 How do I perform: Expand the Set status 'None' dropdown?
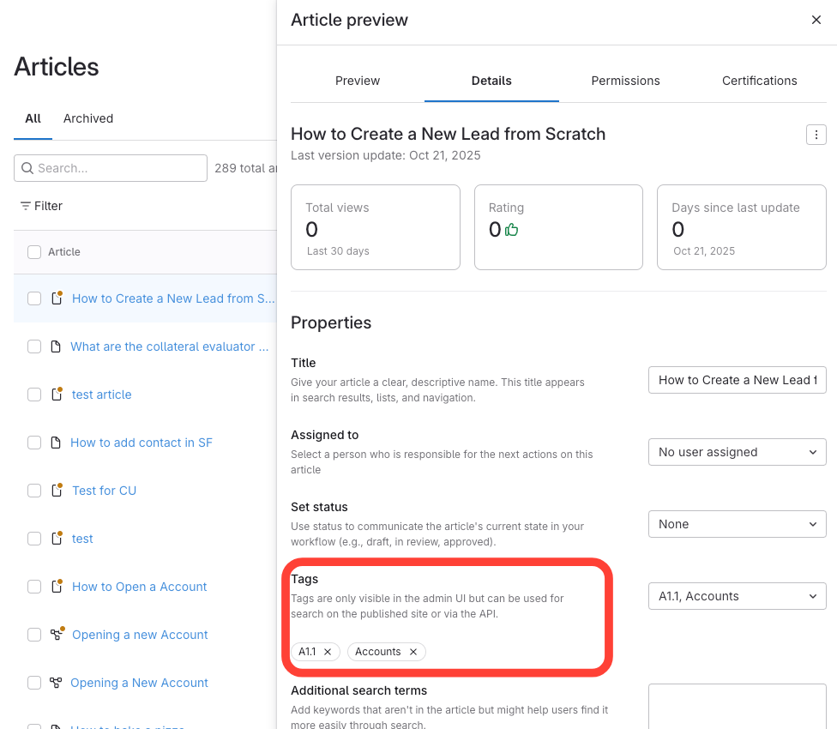click(738, 524)
